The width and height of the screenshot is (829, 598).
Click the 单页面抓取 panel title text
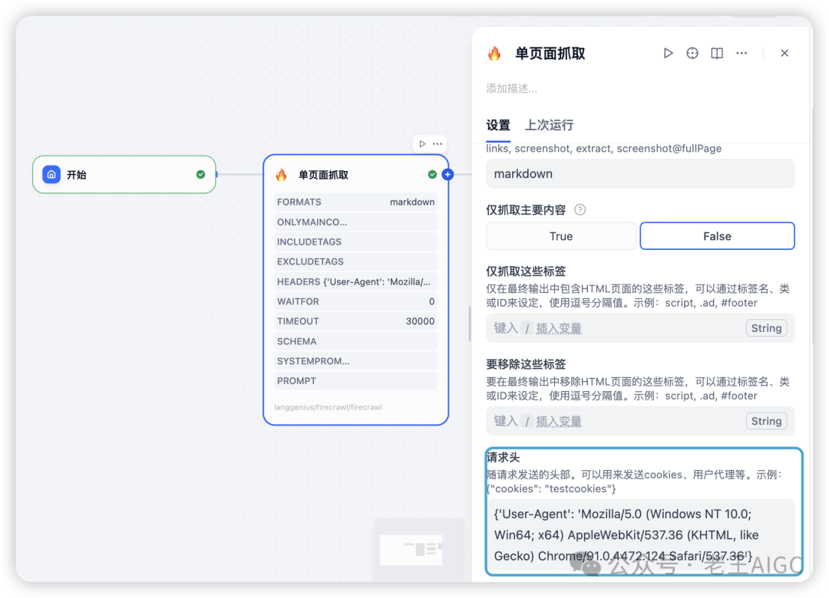tap(550, 54)
